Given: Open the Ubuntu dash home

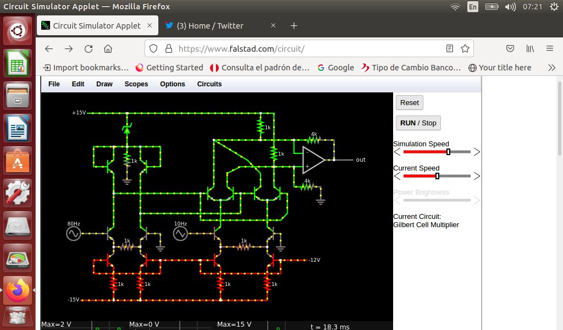Looking at the screenshot, I should click(x=17, y=31).
